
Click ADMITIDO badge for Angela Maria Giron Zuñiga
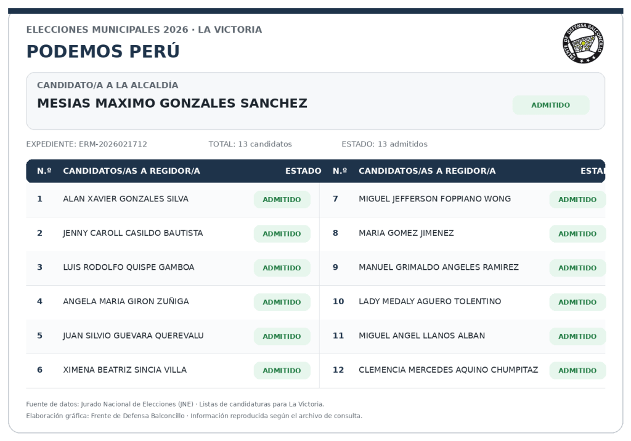[x=282, y=302]
